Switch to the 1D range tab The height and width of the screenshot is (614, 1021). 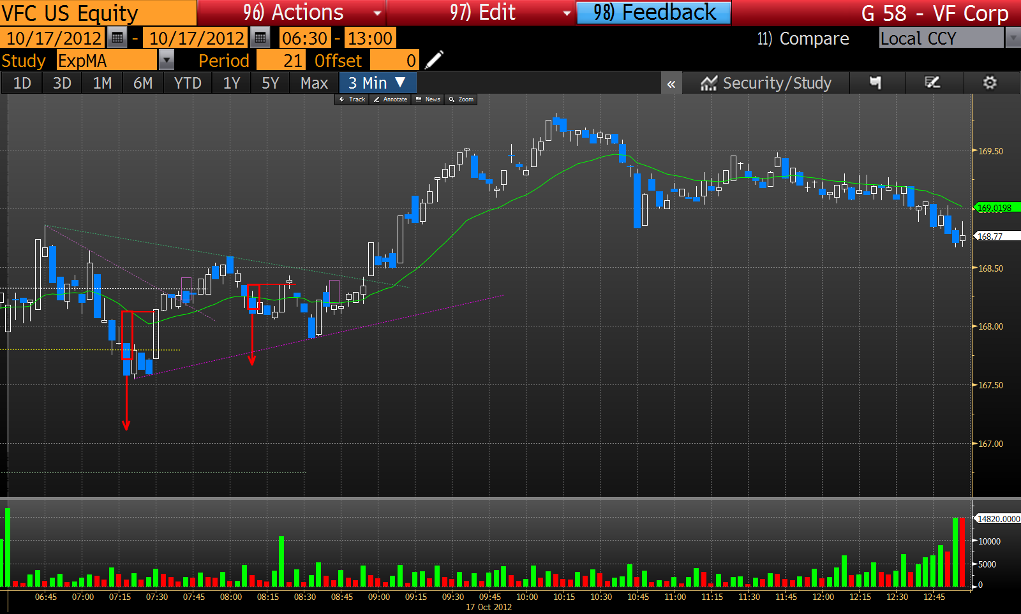click(x=22, y=83)
